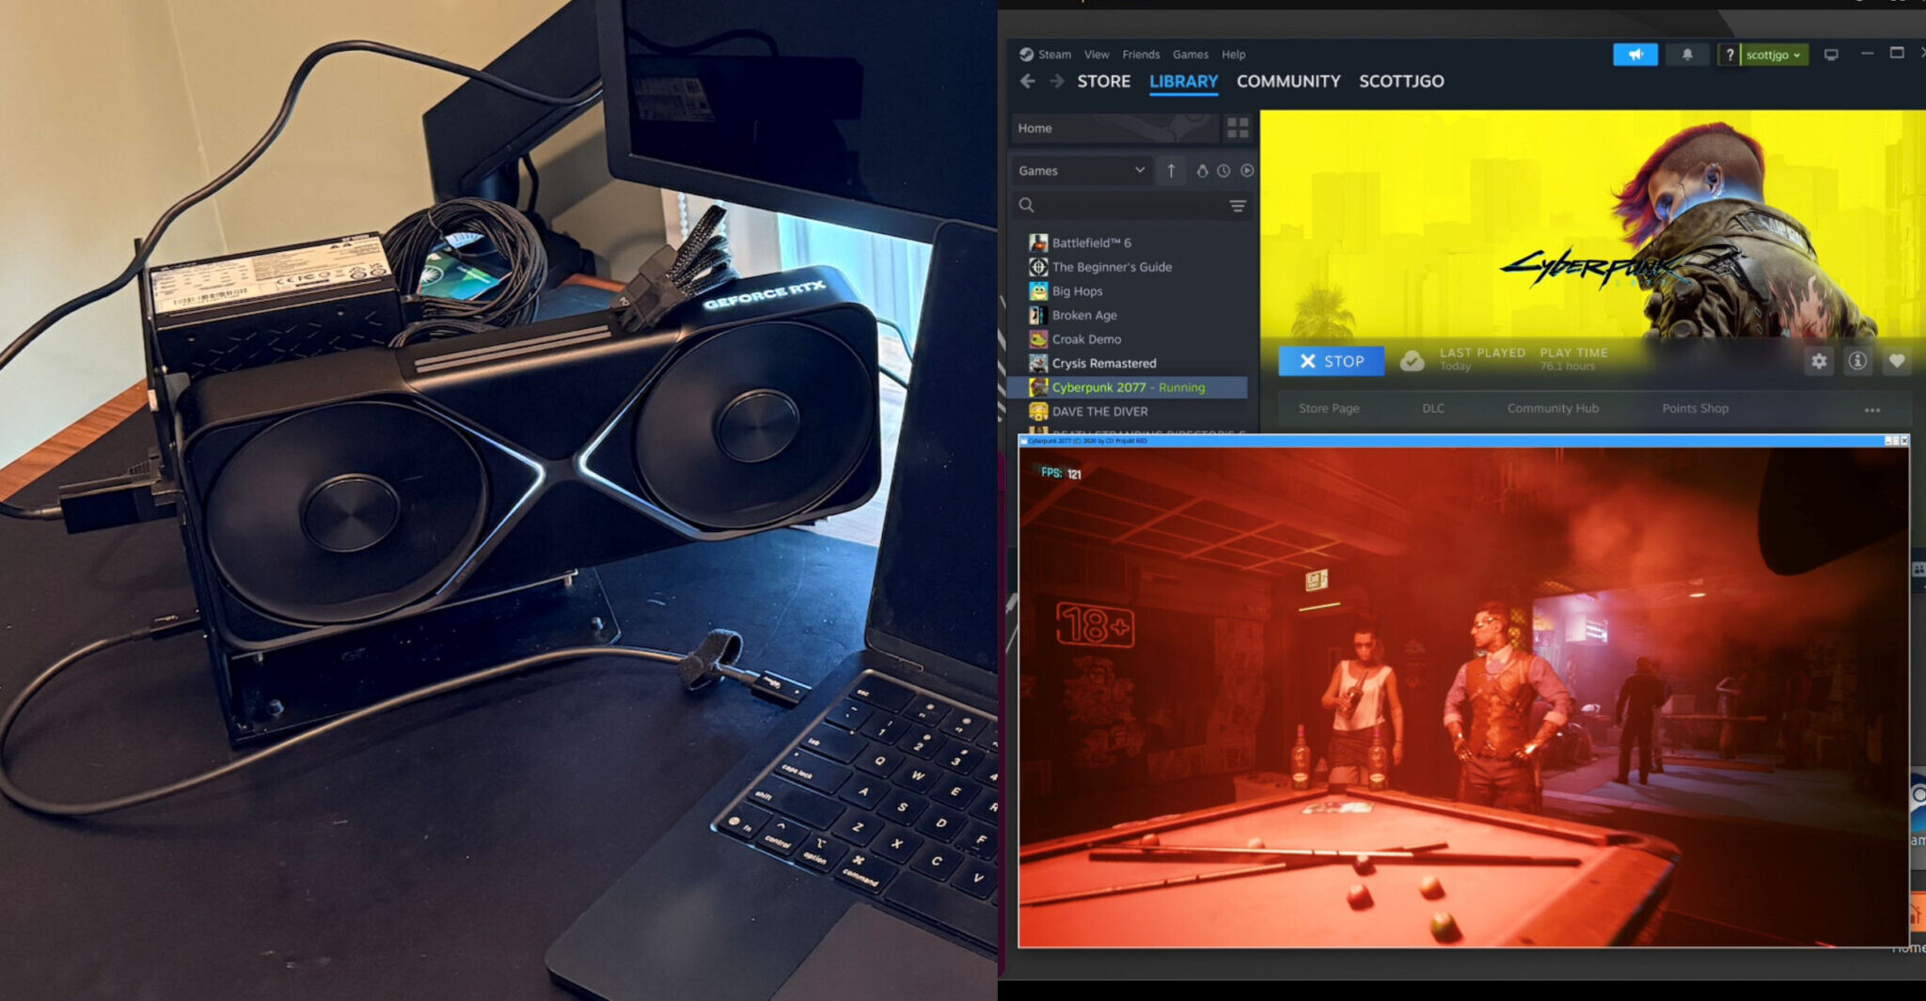
Task: Open the Steam menu in the menu bar
Action: 1054,55
